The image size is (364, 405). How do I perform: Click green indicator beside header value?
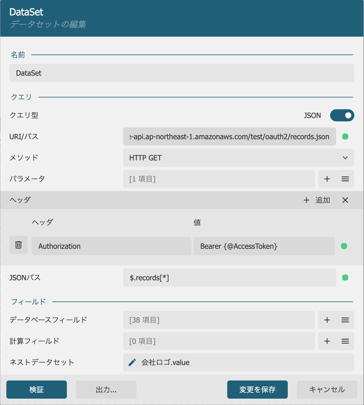344,246
